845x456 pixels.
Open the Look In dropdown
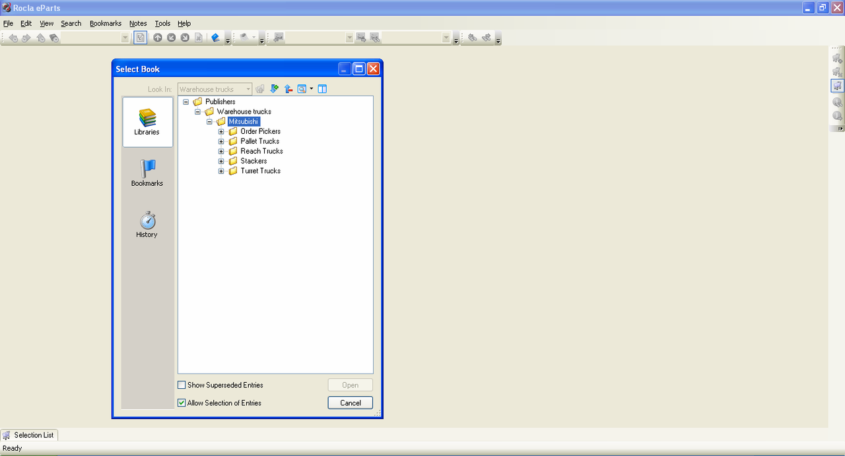248,89
